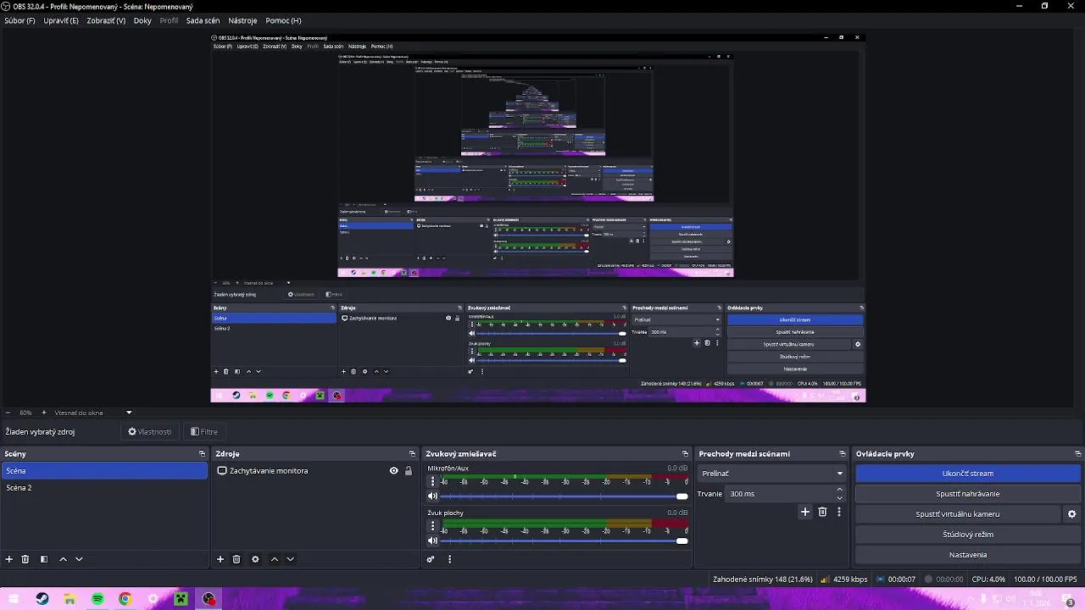Open Steam from the taskbar
This screenshot has width=1085, height=610.
point(42,599)
